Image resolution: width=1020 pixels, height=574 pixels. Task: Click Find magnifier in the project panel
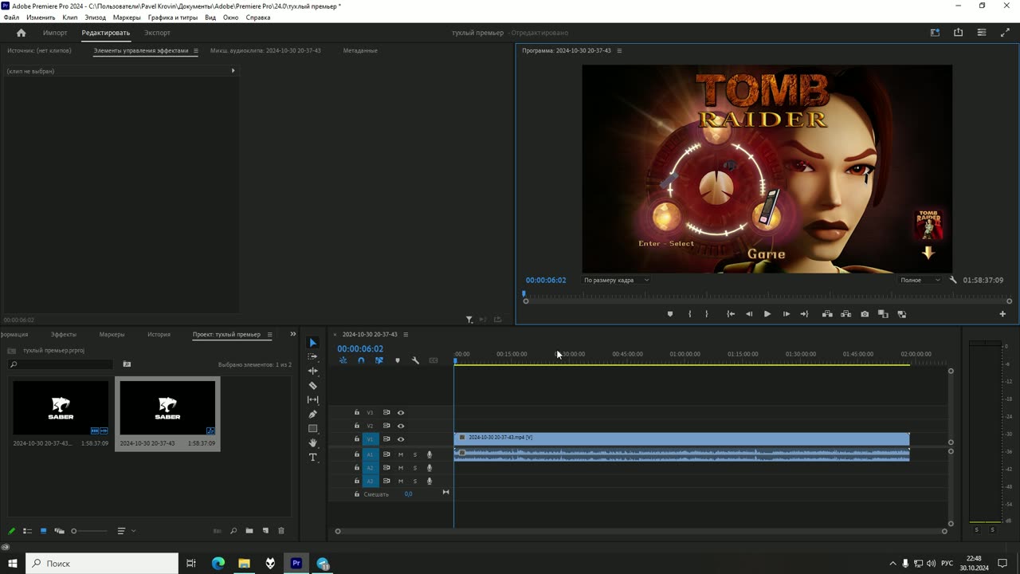coord(233,531)
